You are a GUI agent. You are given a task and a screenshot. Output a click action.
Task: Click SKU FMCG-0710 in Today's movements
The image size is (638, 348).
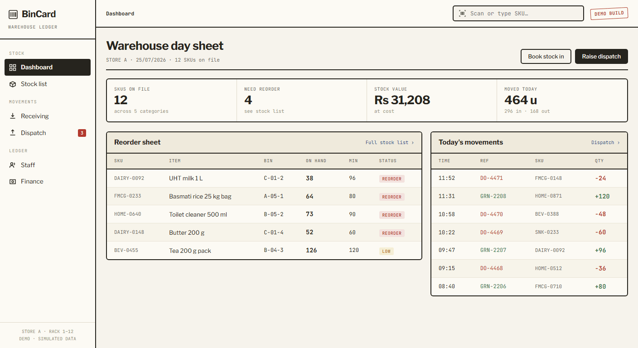(x=548, y=286)
